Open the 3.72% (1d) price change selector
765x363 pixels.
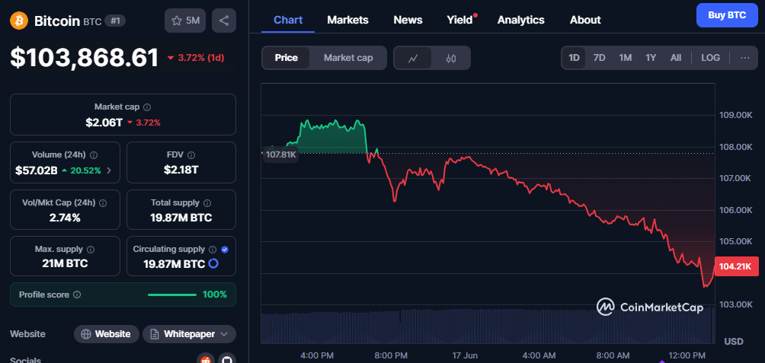(195, 58)
